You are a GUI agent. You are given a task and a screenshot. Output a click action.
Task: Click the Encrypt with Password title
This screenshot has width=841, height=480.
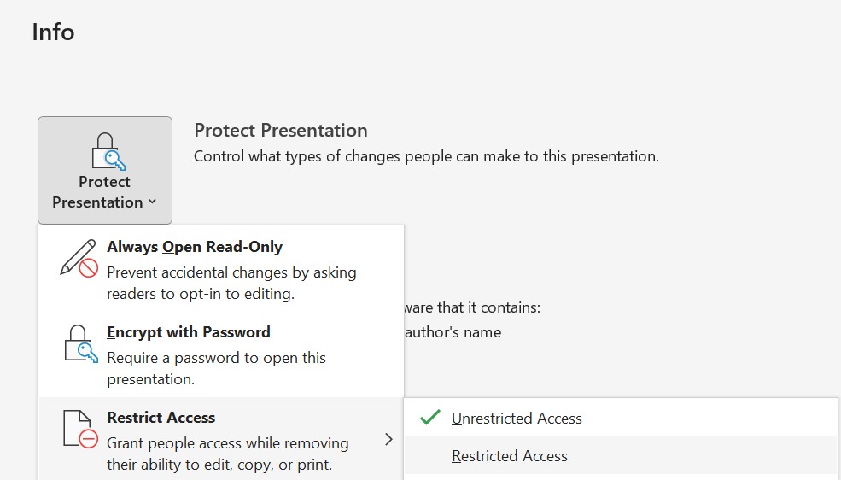click(188, 332)
